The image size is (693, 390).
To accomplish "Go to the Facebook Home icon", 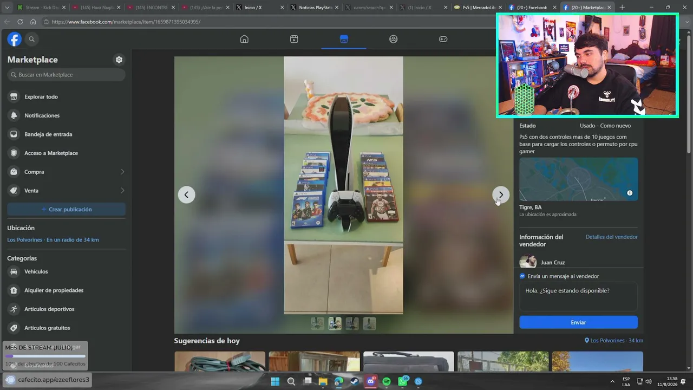I will pyautogui.click(x=244, y=39).
